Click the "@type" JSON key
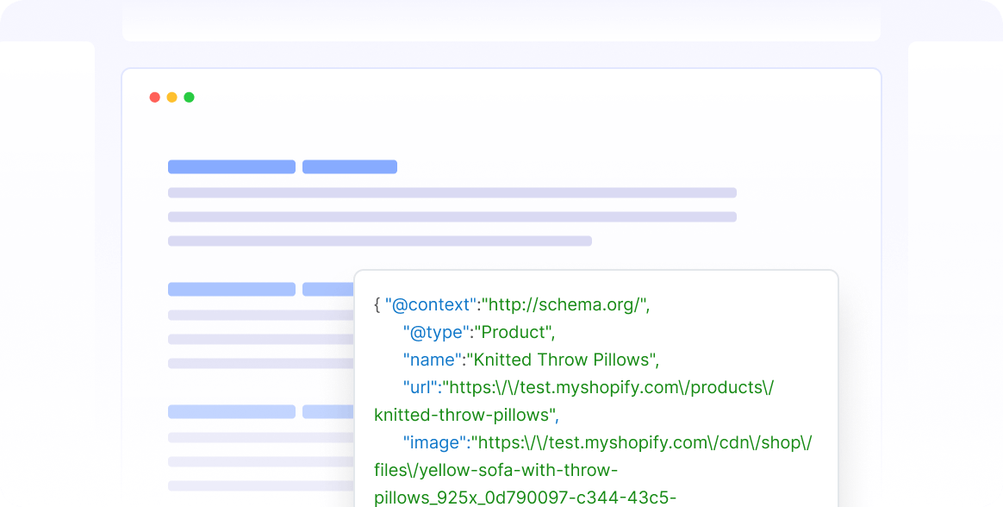 (435, 333)
